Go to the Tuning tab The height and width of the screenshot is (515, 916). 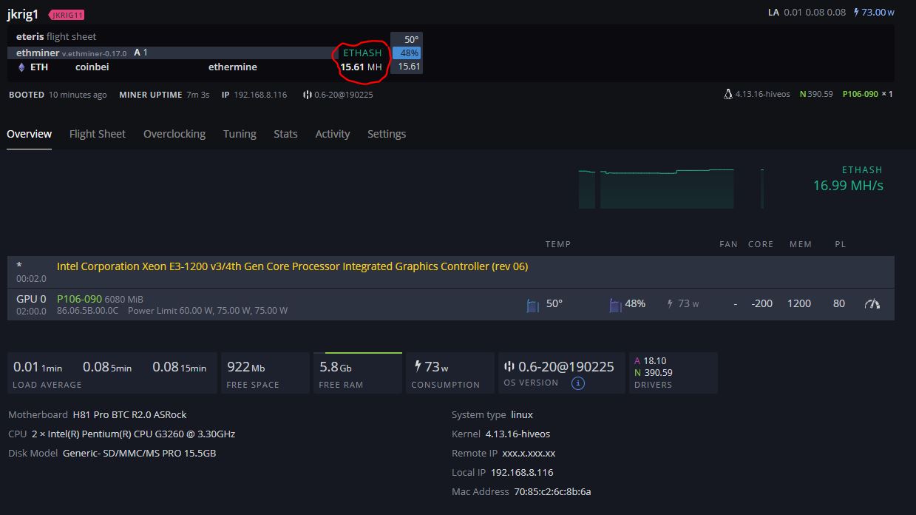240,134
